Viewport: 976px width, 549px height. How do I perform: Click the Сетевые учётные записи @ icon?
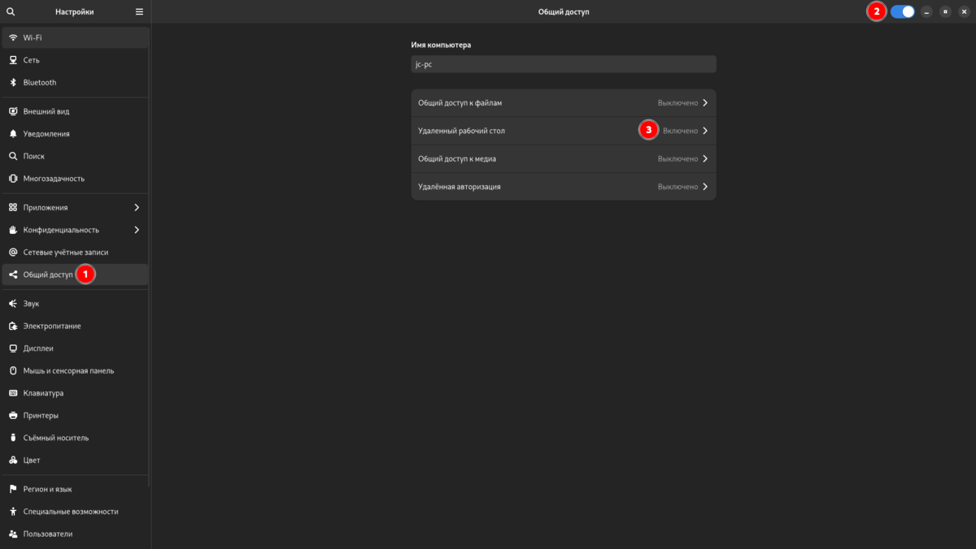pyautogui.click(x=13, y=252)
